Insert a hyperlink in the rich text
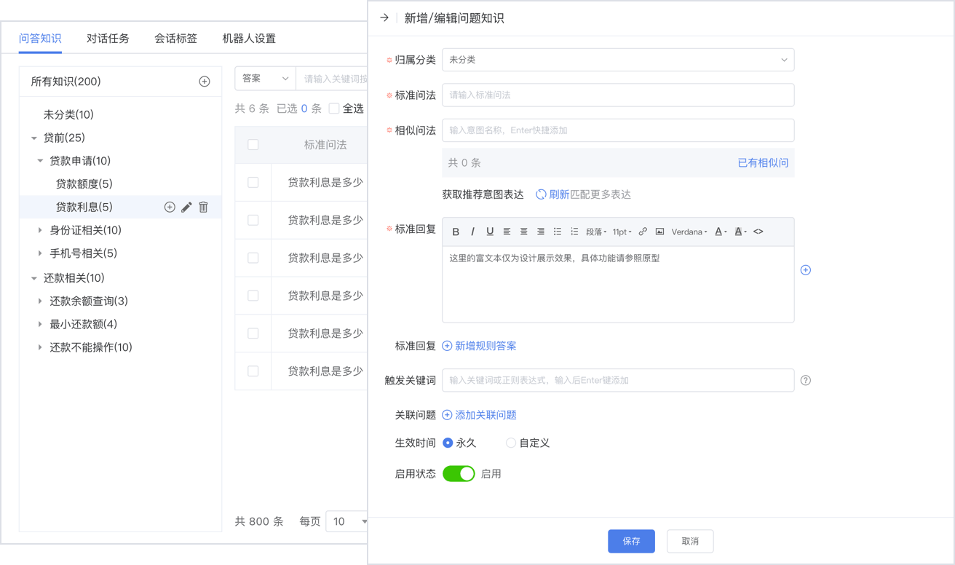This screenshot has width=955, height=565. [x=643, y=232]
